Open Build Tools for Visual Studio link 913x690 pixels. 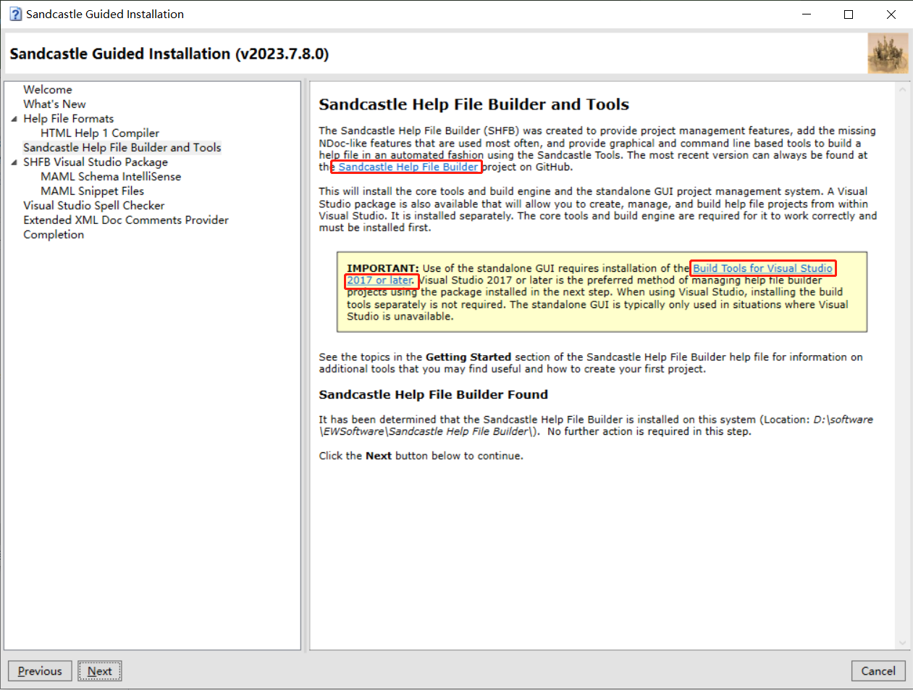click(x=762, y=268)
